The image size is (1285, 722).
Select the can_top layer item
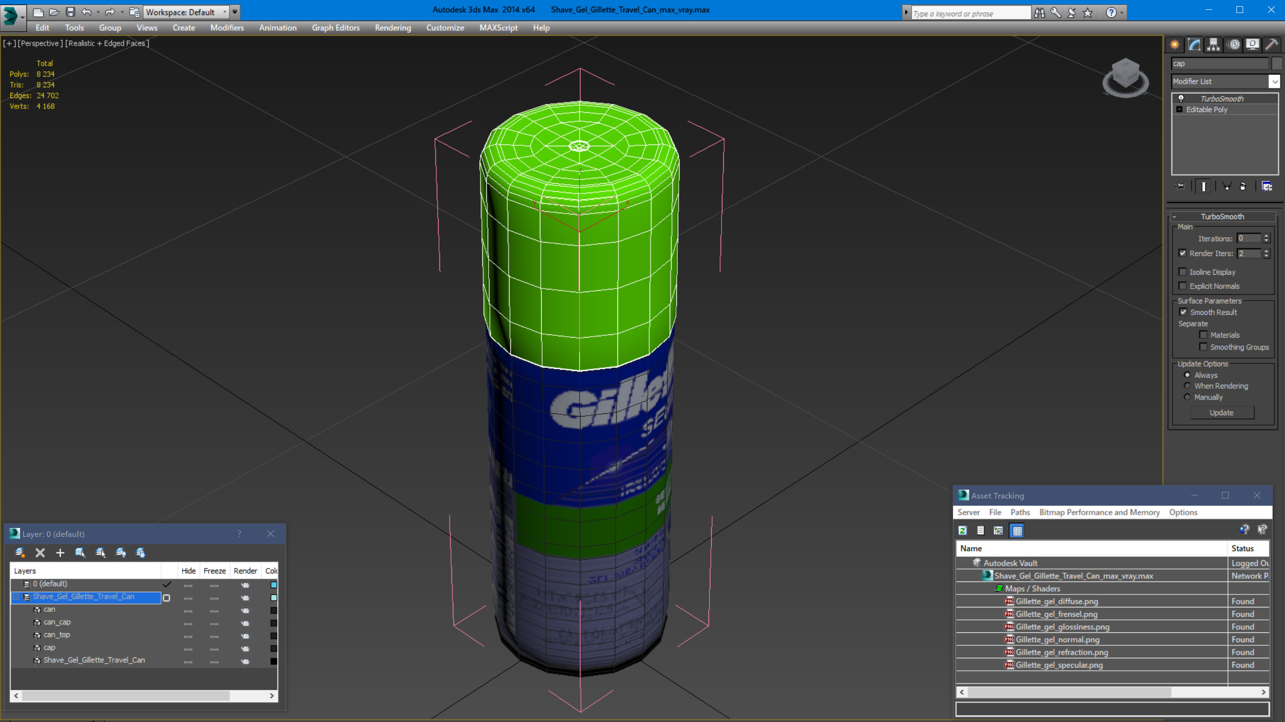57,635
